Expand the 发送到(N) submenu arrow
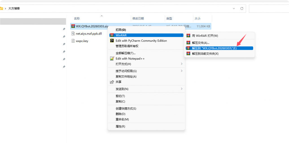289x143 pixels. (x=181, y=89)
